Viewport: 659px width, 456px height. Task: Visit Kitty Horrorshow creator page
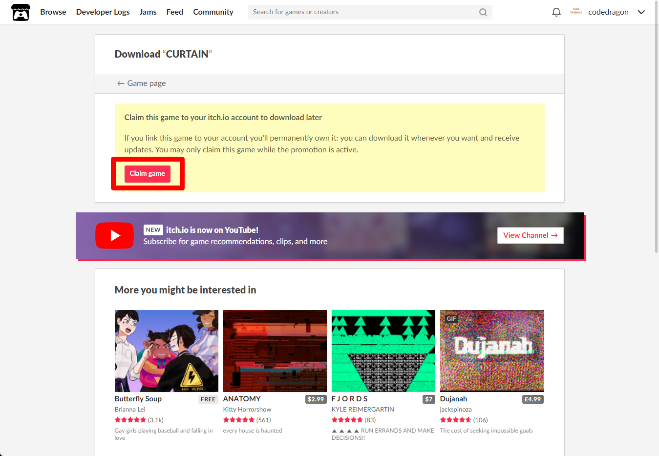tap(247, 410)
